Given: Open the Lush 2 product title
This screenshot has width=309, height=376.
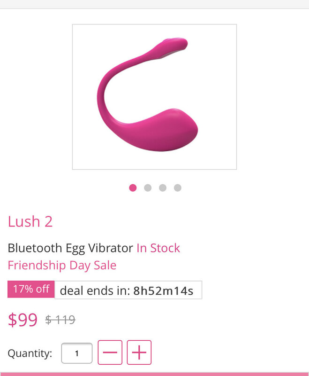Looking at the screenshot, I should (x=30, y=221).
